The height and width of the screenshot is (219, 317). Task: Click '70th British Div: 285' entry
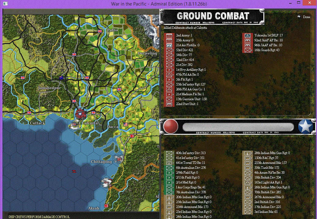(268, 192)
